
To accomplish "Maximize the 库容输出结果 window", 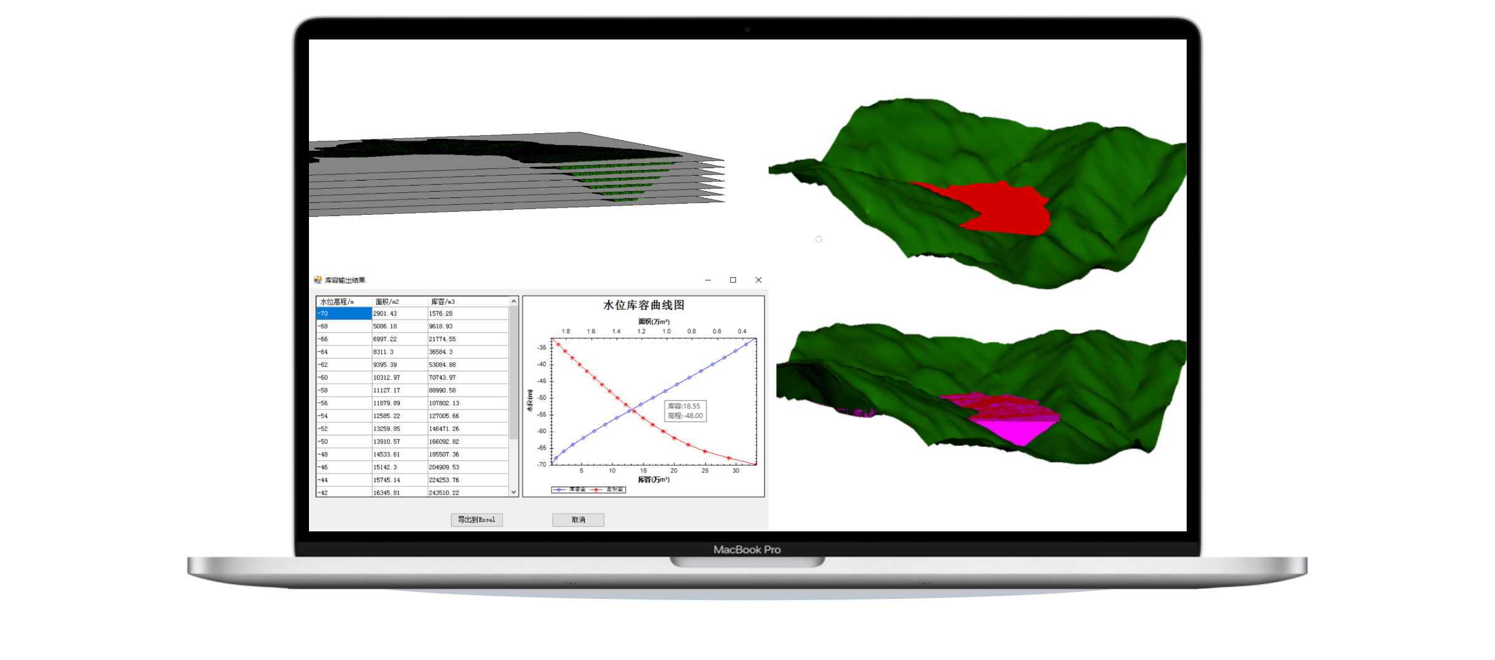I will (733, 280).
